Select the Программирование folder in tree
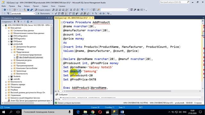The image size is (205, 115). pos(25,65)
